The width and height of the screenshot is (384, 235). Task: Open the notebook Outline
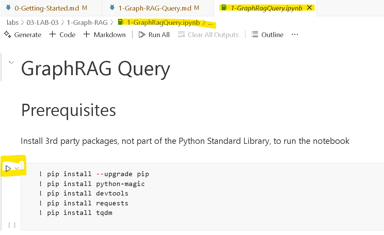[x=267, y=34]
